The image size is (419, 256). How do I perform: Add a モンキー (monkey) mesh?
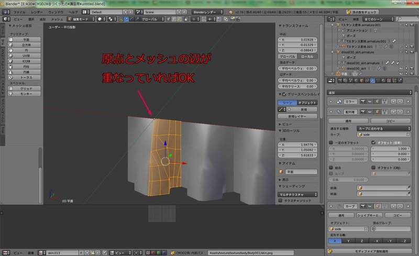coord(24,94)
